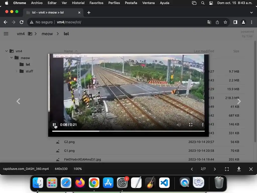Viewport: 257px width, 193px height.
Task: Bookmark this page with star icon
Action: point(225,22)
